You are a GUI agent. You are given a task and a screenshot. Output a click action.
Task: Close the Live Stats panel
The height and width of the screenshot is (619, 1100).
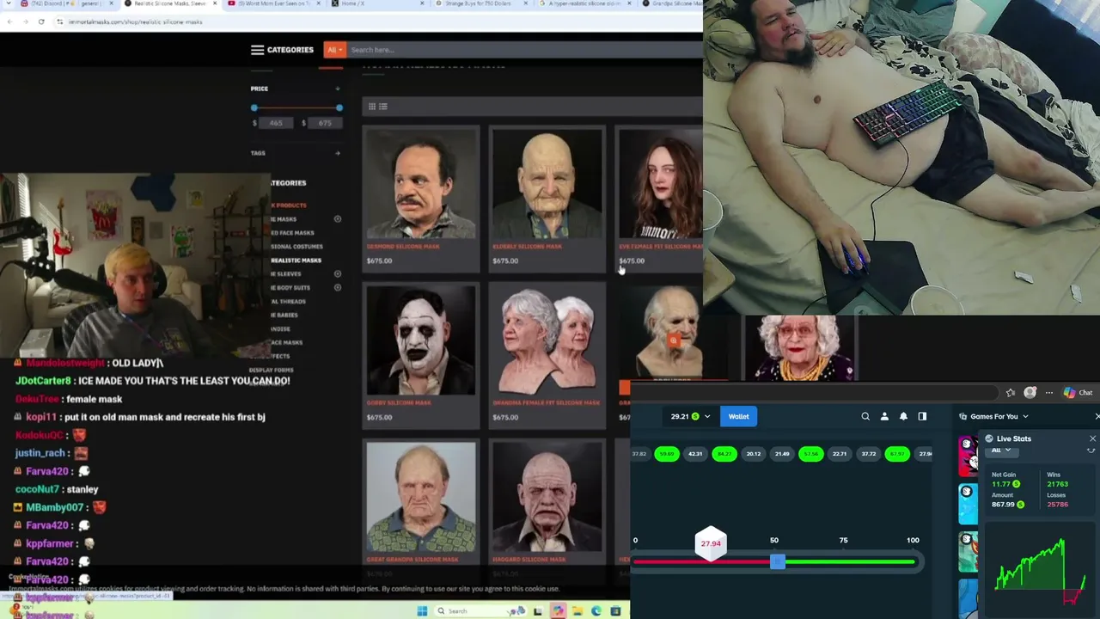(1092, 438)
